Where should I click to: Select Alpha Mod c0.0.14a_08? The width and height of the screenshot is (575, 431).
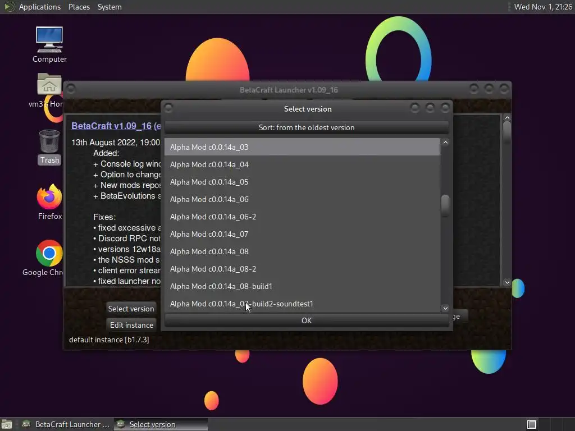(x=302, y=251)
